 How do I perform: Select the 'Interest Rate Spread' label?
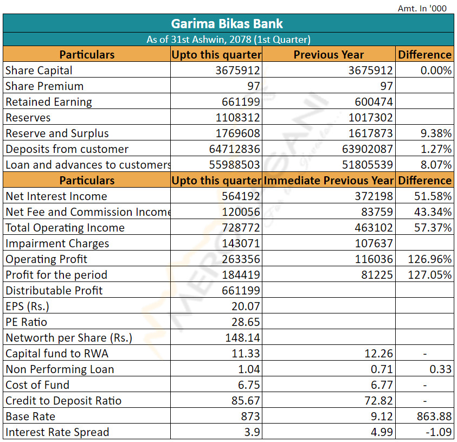57,432
